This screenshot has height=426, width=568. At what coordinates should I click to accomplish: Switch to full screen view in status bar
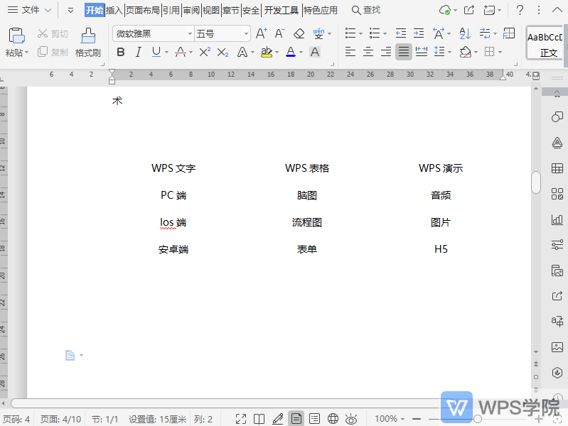pos(241,419)
